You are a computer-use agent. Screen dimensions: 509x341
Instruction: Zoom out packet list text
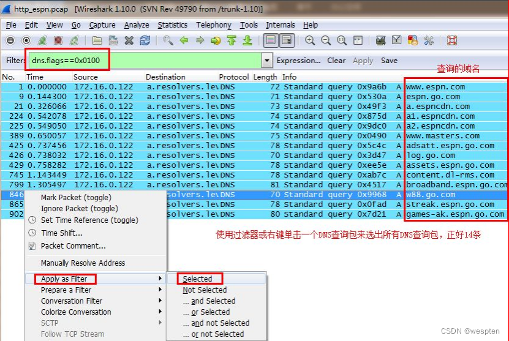(326, 40)
